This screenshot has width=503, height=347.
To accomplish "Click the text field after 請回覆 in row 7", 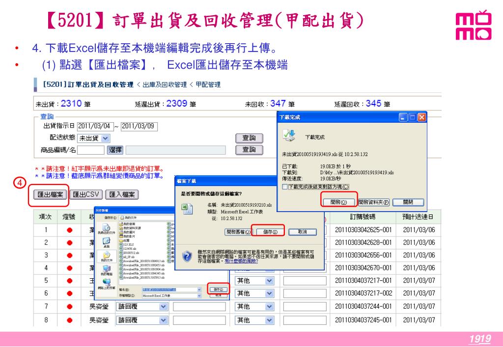I will [199, 307].
